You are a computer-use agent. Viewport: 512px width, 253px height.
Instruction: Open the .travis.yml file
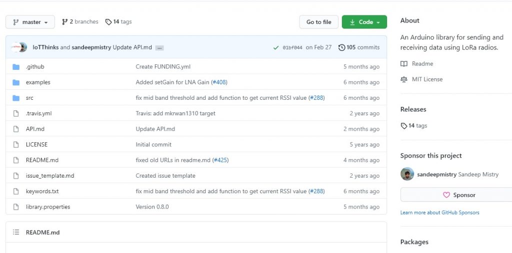coord(38,113)
